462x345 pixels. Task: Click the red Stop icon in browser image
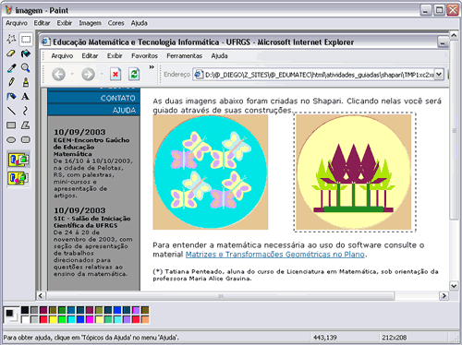[x=115, y=74]
